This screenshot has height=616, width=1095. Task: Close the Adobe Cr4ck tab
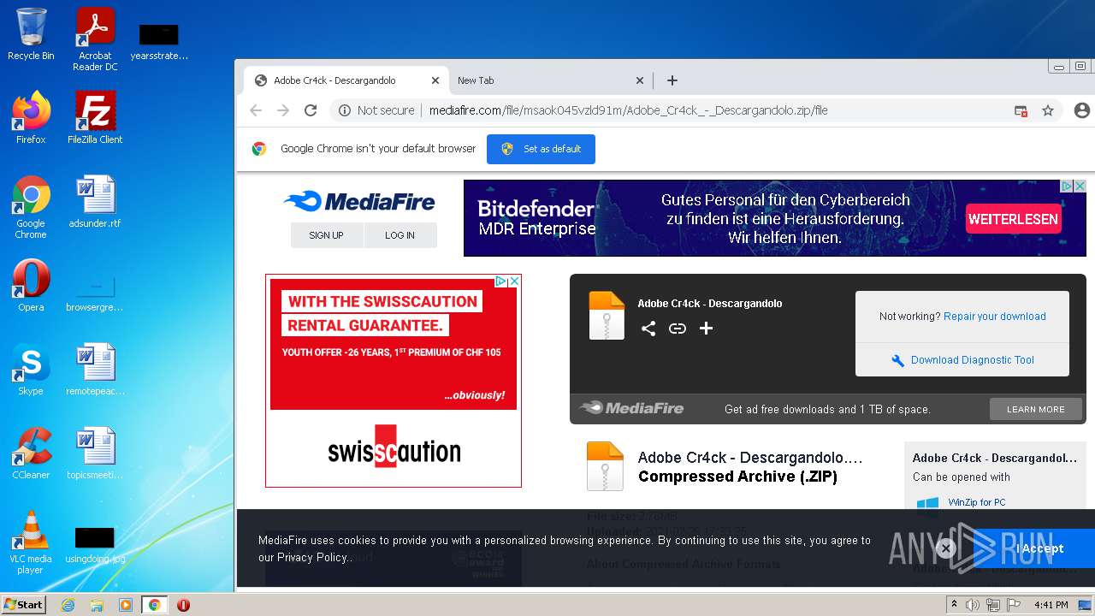435,80
